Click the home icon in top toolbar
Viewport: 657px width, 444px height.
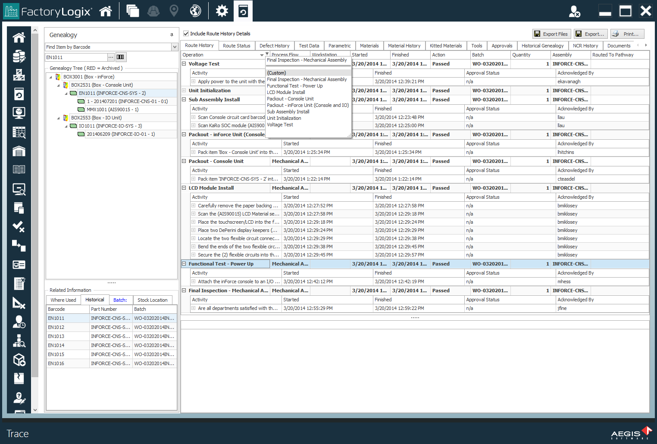click(x=106, y=11)
